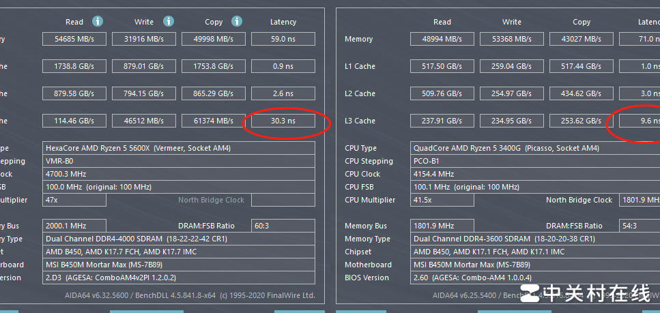Viewport: 660px width, 313px height.
Task: Click the Ryzen 5 5600X CPU type field
Action: (x=178, y=148)
